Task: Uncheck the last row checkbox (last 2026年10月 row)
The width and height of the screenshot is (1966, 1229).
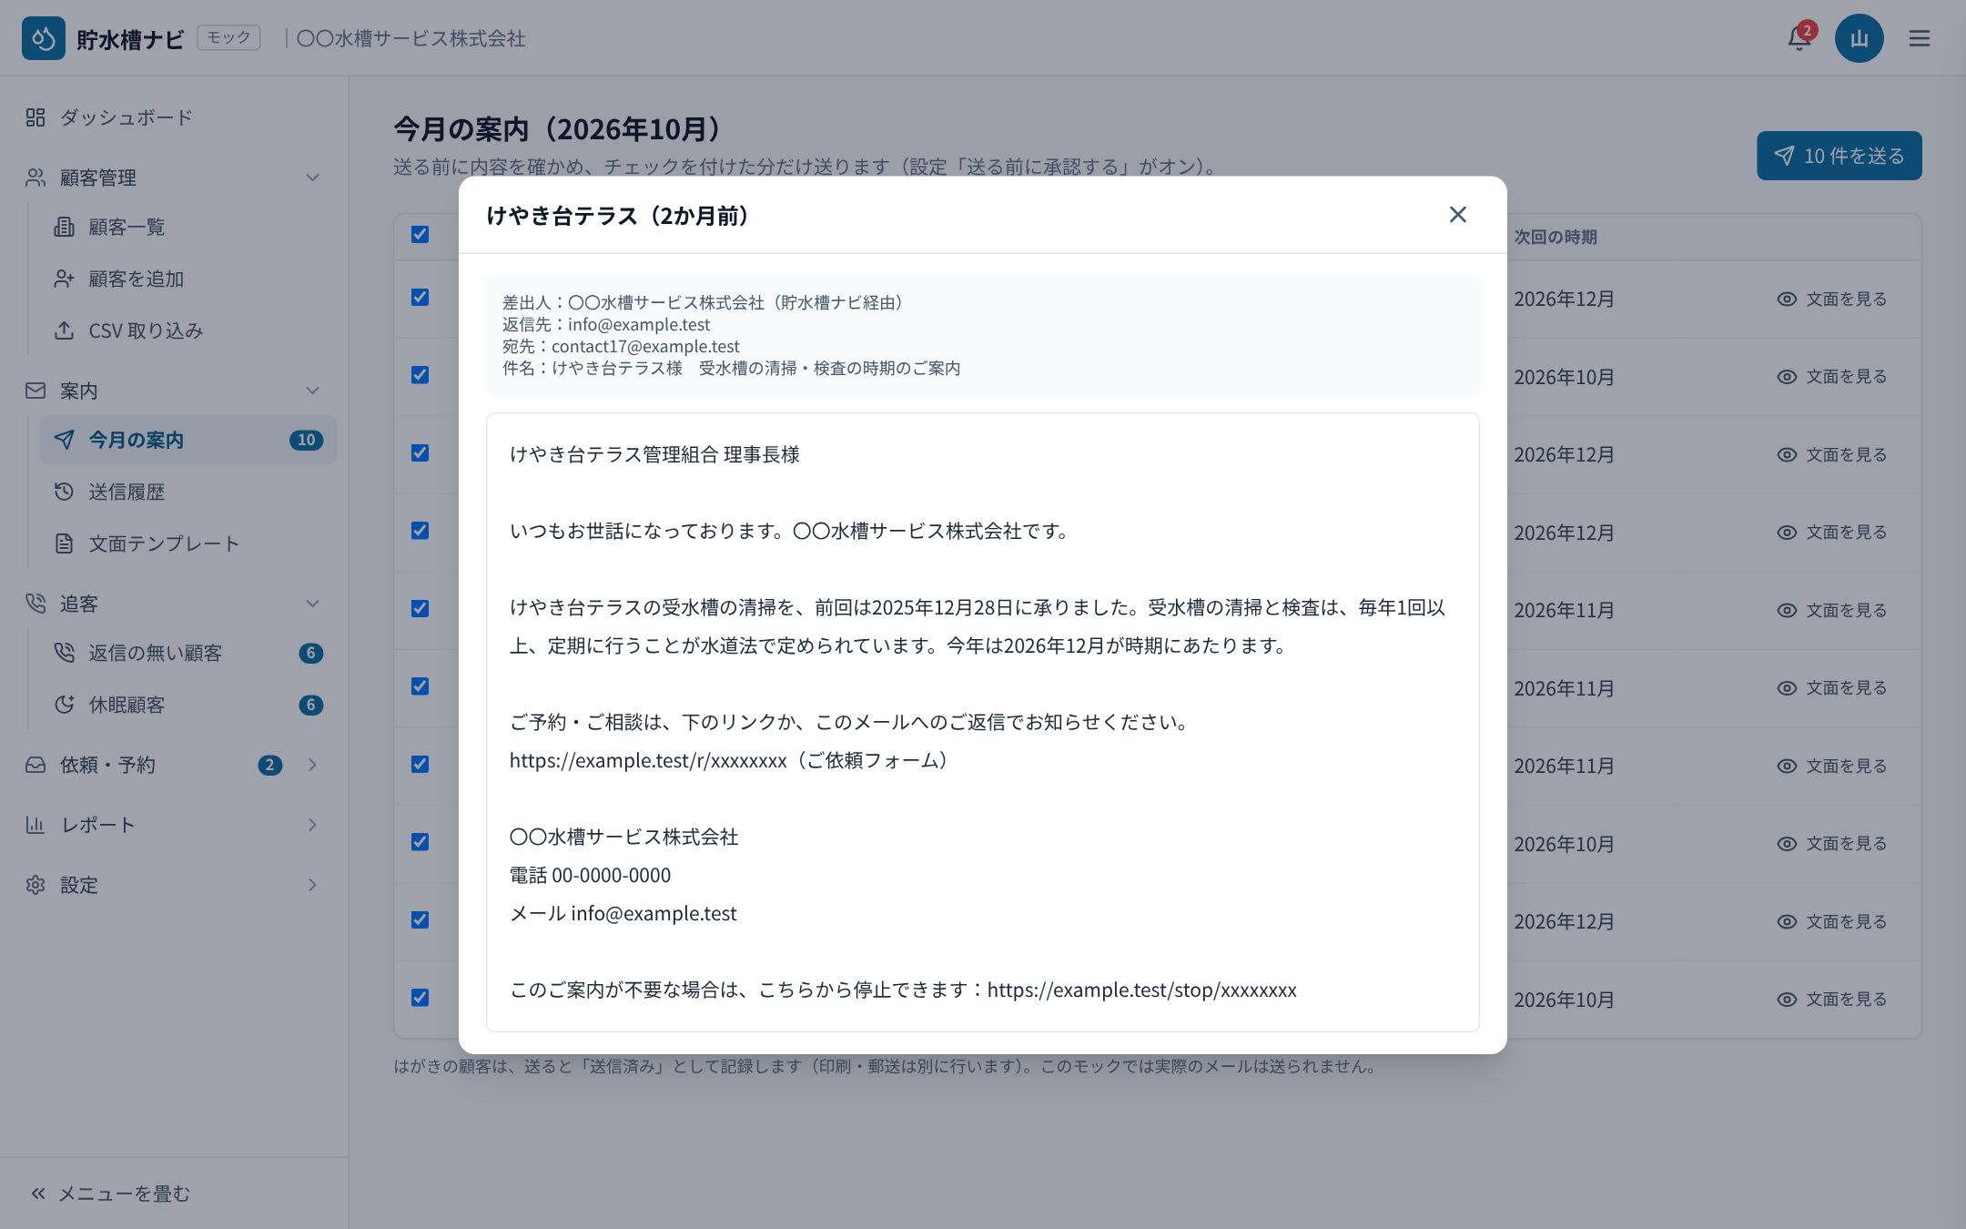Action: (x=420, y=998)
